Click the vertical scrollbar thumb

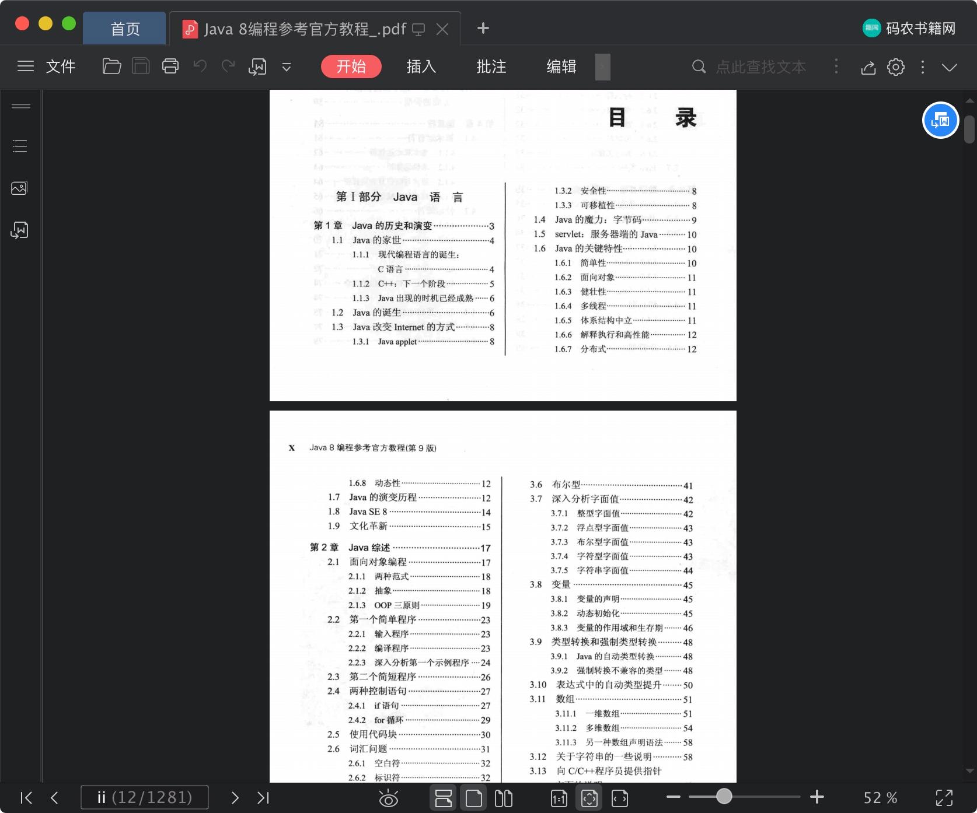[969, 129]
